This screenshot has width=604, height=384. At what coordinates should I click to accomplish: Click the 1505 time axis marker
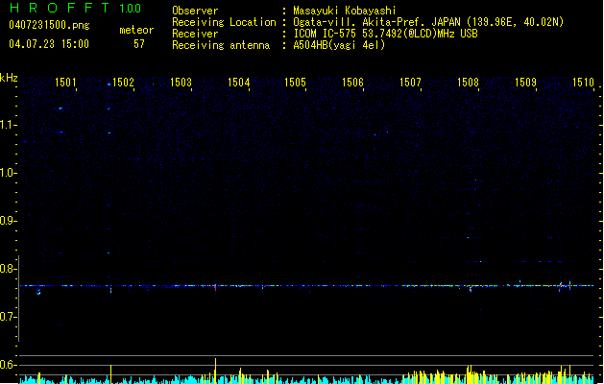(x=295, y=83)
